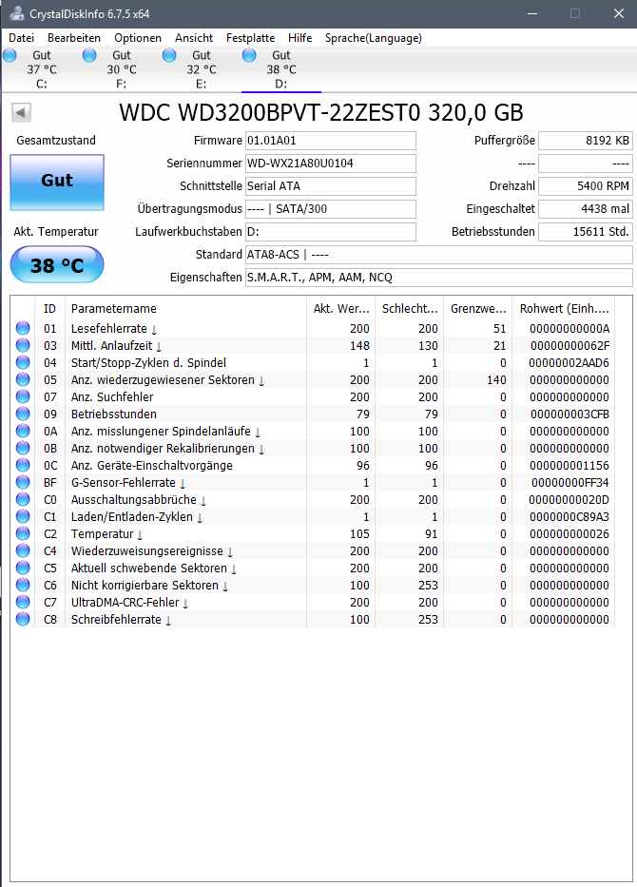Click the Firmware field 01.01A01

click(x=330, y=141)
